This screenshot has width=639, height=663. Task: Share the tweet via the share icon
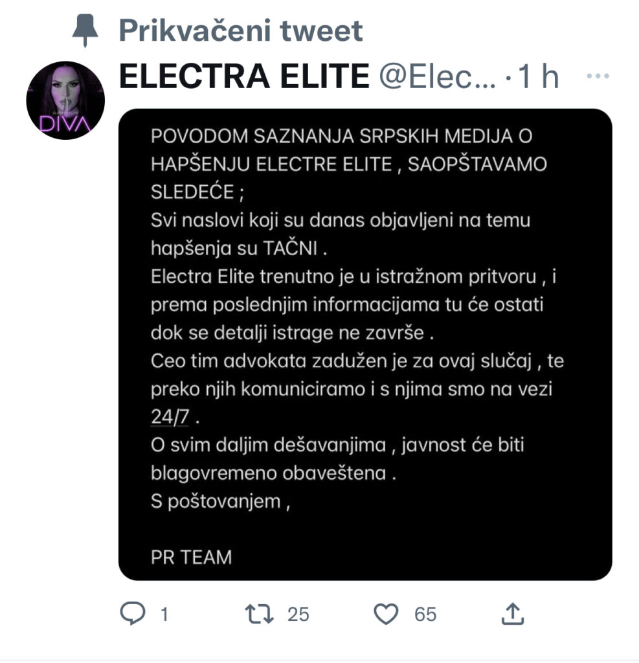(513, 614)
